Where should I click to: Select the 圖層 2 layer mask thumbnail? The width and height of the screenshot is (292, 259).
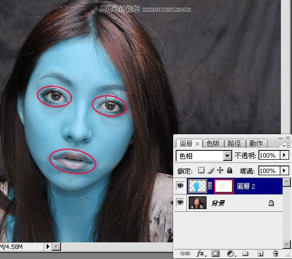pos(224,186)
